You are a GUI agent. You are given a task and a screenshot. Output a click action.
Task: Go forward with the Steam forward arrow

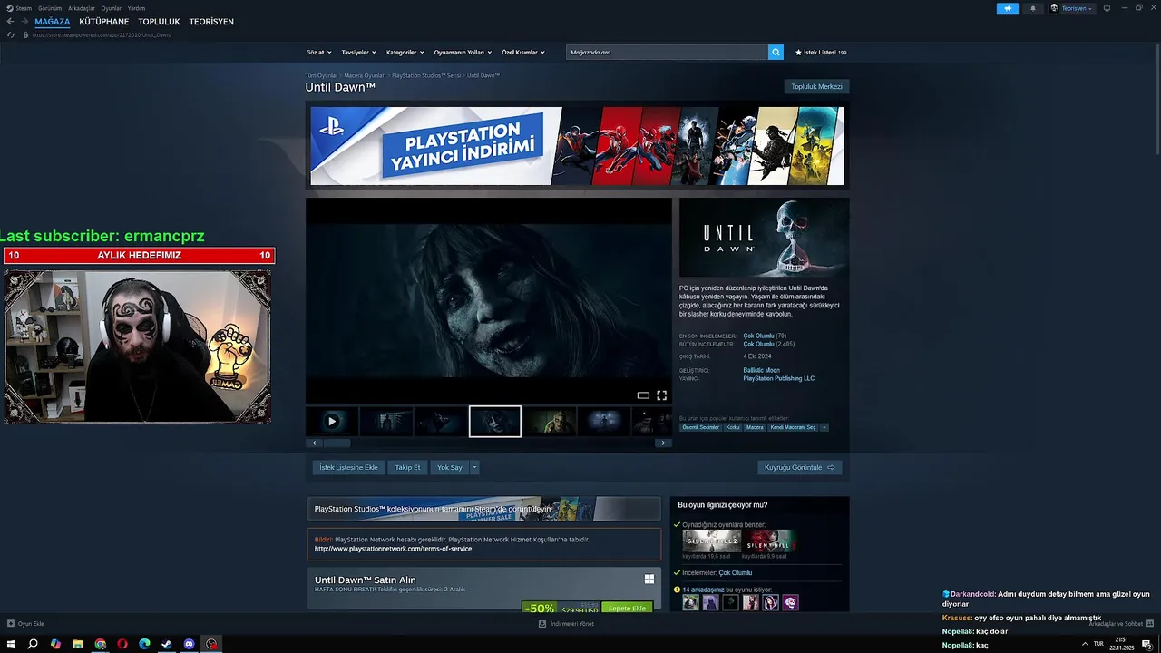pyautogui.click(x=24, y=22)
